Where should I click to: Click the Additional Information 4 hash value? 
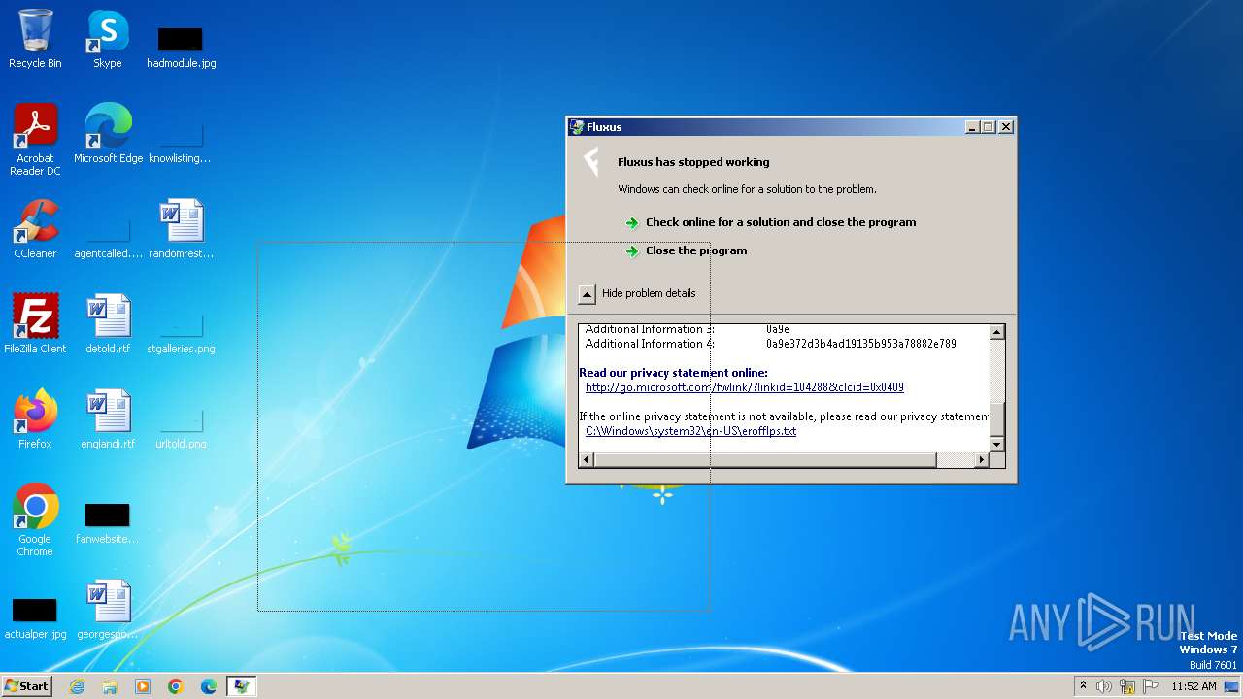[861, 344]
